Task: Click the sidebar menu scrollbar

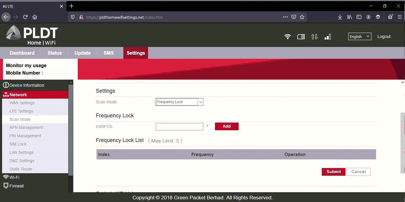Action: pos(71,131)
